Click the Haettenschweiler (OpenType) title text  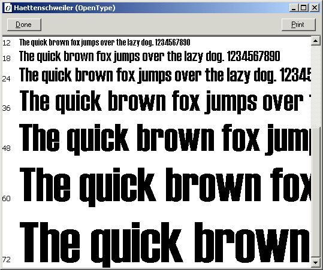pos(65,8)
